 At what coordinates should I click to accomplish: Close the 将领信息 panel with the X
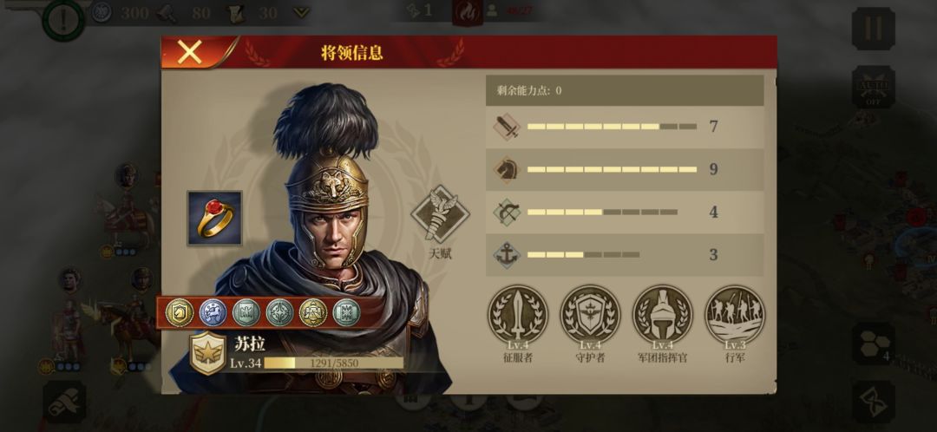click(x=190, y=53)
